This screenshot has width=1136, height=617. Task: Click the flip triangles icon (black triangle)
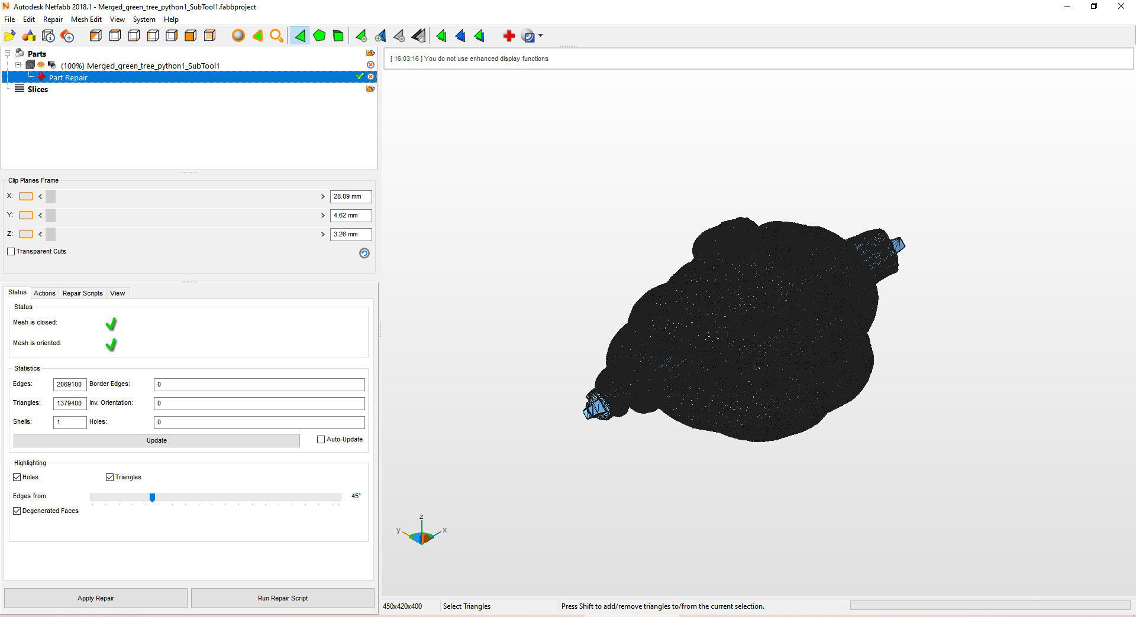coord(418,36)
